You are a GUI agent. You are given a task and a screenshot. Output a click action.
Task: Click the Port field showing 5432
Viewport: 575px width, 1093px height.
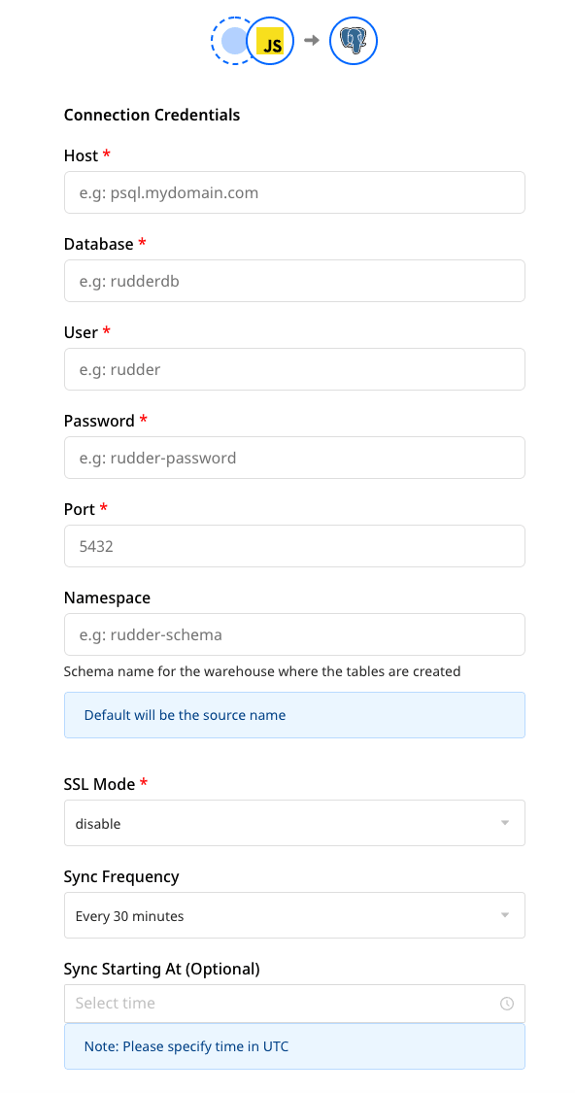(294, 546)
